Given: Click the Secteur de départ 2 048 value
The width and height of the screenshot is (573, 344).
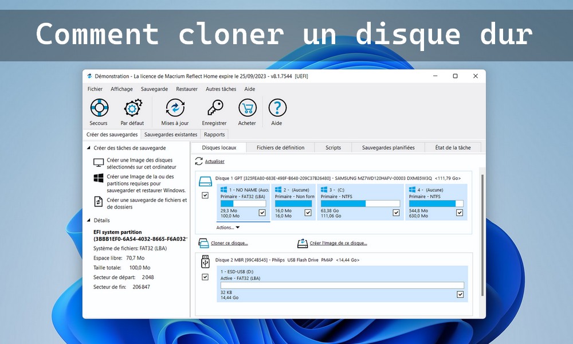Looking at the screenshot, I should tap(148, 277).
